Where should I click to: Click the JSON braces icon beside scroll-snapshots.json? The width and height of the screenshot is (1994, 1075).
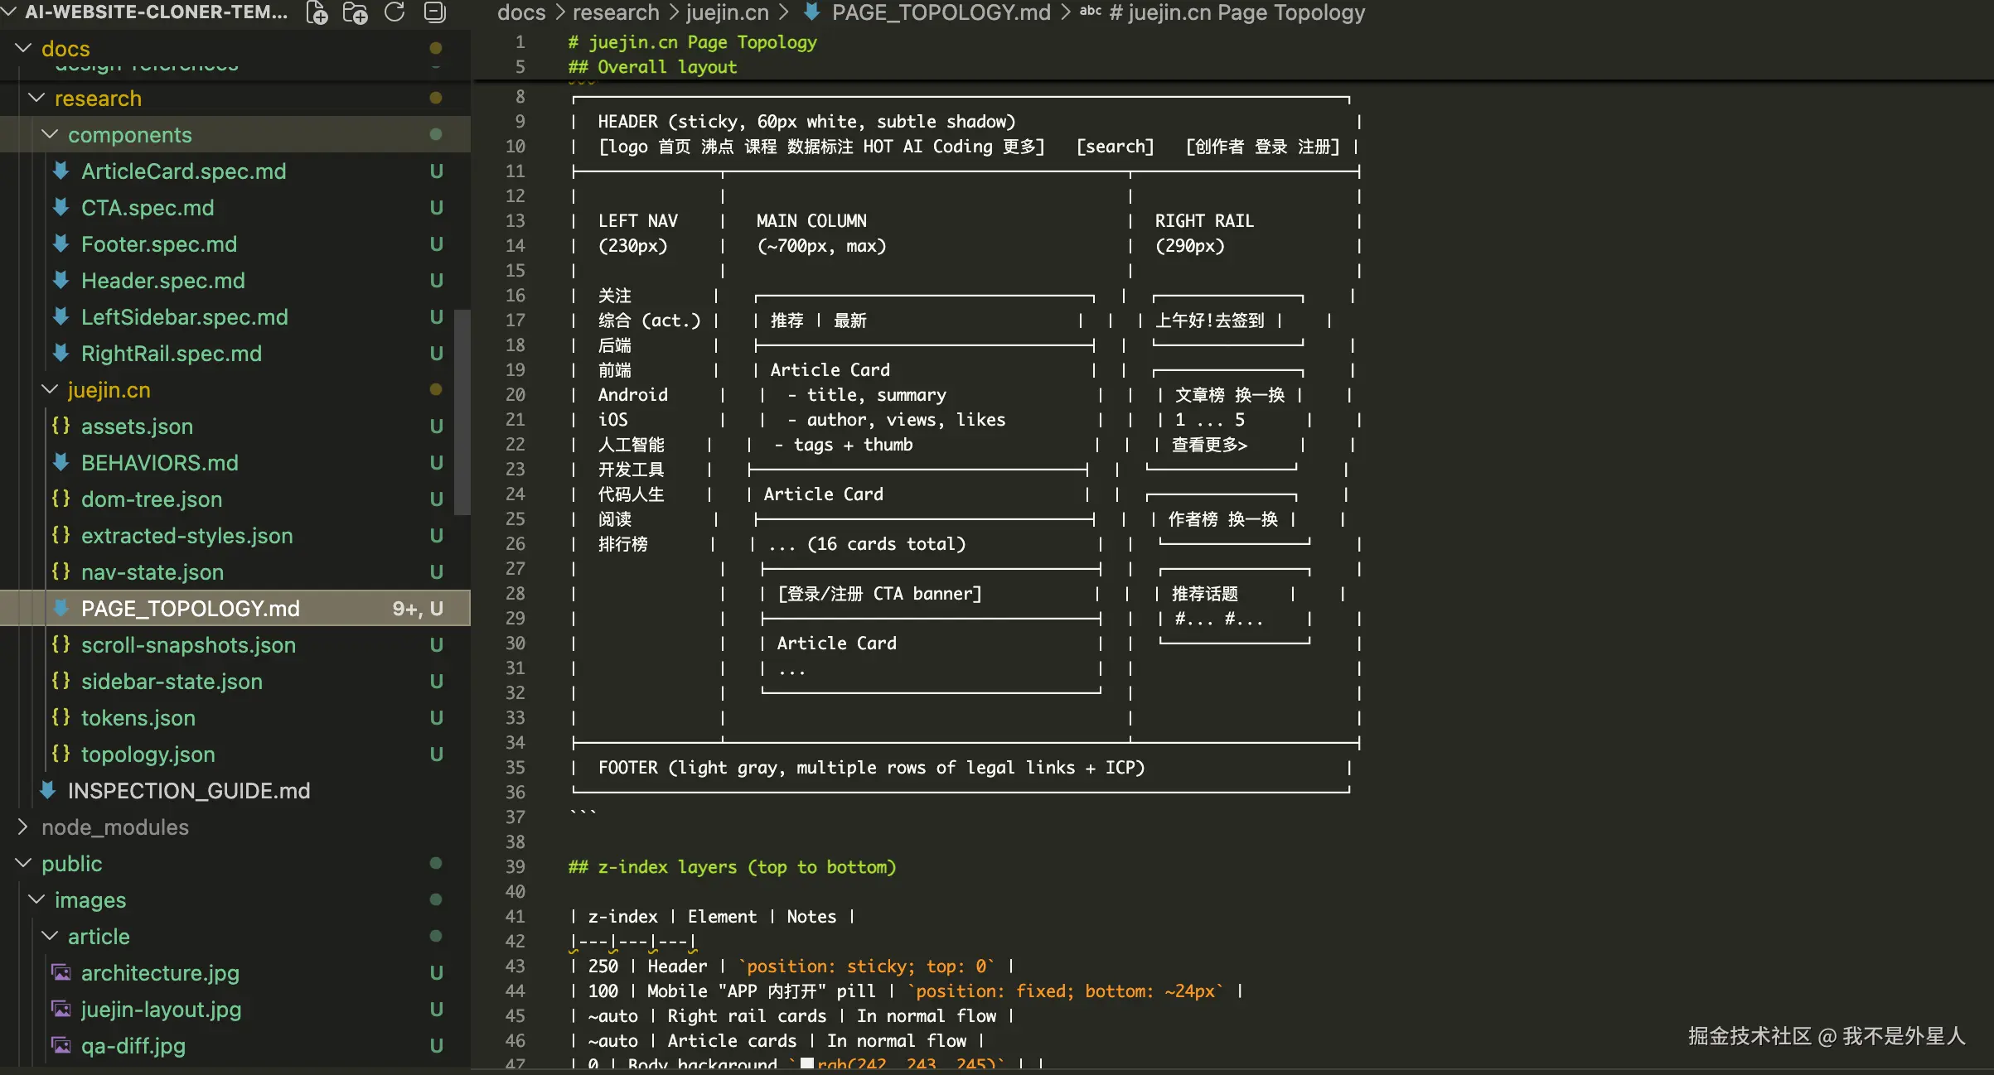60,644
